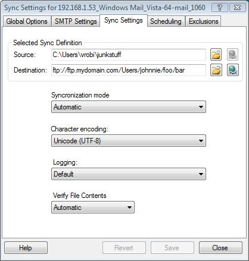
Task: Browse for Source folder using folder icon
Action: tap(216, 55)
